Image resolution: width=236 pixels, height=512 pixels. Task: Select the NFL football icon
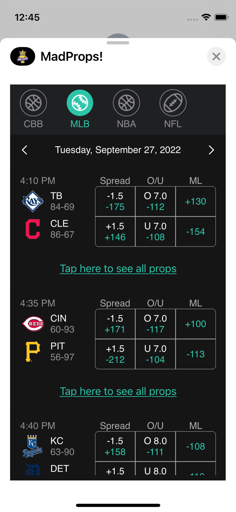click(173, 103)
